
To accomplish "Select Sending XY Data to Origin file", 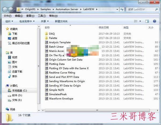I will tap(65, 86).
